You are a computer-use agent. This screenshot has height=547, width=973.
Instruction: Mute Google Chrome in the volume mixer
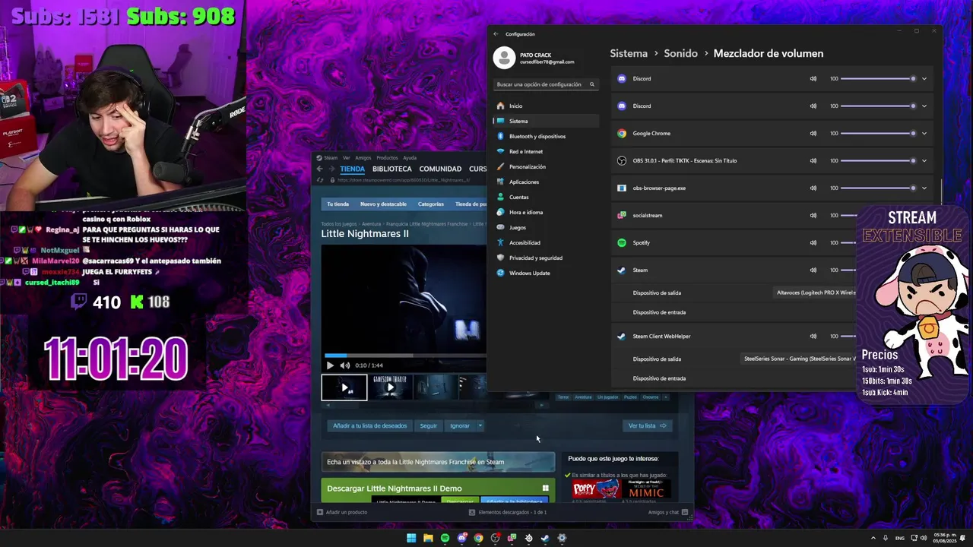[x=813, y=133]
